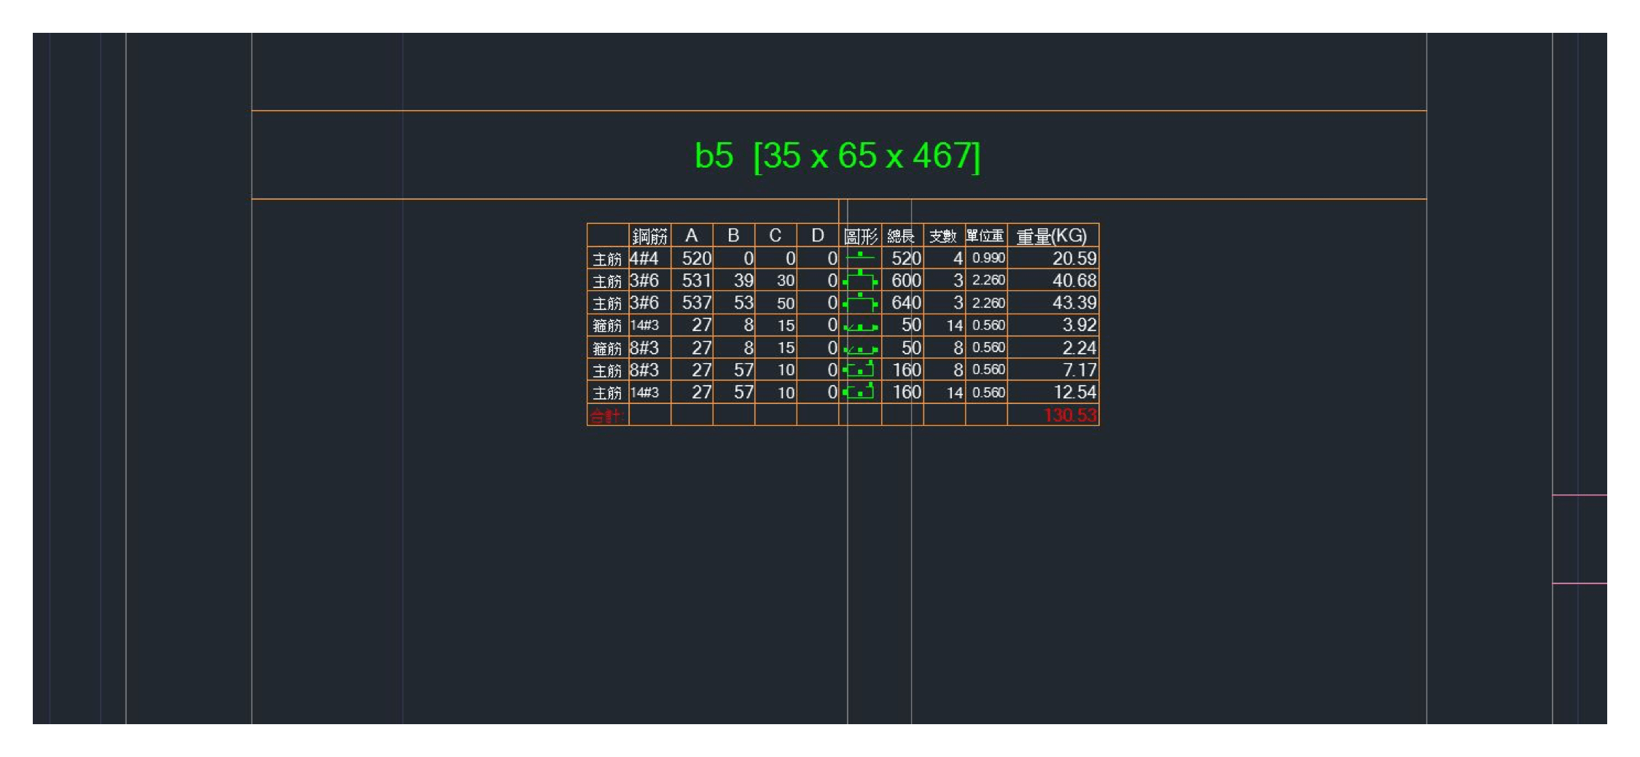Click the 支數 value 4 in the 4#4 row

pyautogui.click(x=958, y=258)
